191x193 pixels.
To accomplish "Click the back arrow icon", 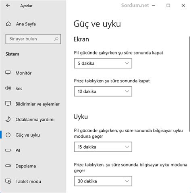I will [8, 6].
